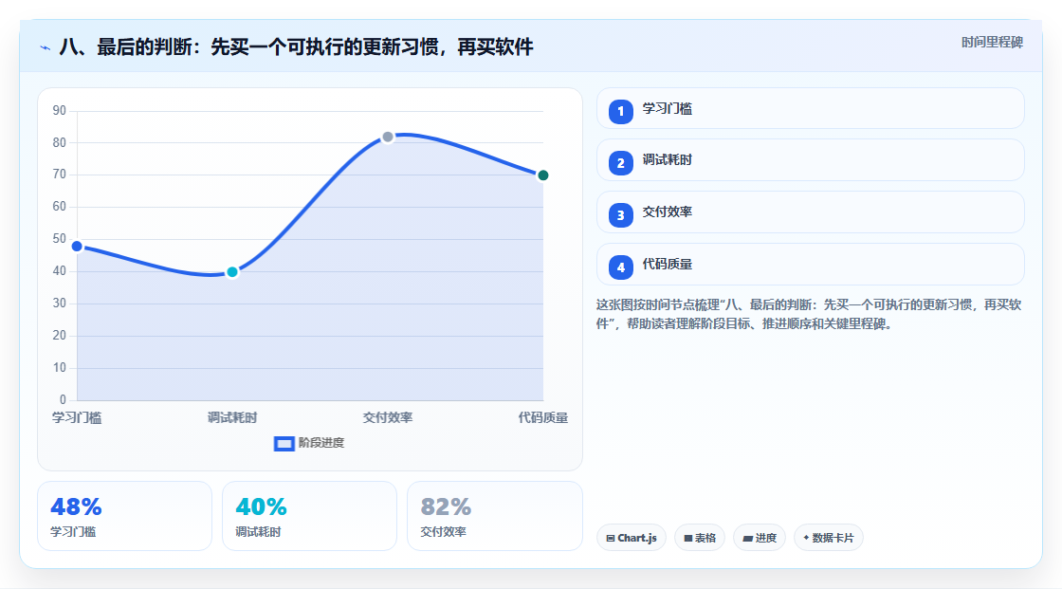Viewport: 1062px width, 589px height.
Task: Click the x-axis label 学习门槛
Action: pos(77,417)
